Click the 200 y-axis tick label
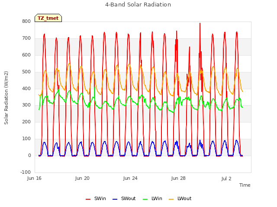Viewport: 277px width, 207px height. tap(26, 122)
